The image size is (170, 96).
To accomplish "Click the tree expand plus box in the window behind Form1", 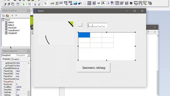I will [x=32, y=34].
